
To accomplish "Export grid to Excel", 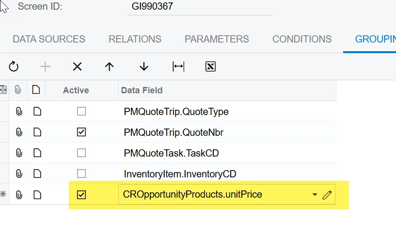I will (210, 67).
